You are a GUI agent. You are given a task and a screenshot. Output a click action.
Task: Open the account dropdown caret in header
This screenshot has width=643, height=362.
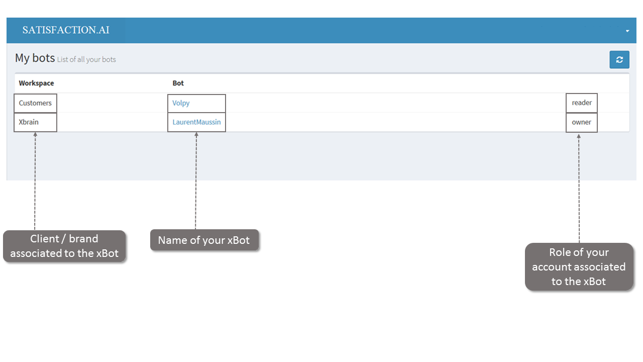tap(627, 31)
